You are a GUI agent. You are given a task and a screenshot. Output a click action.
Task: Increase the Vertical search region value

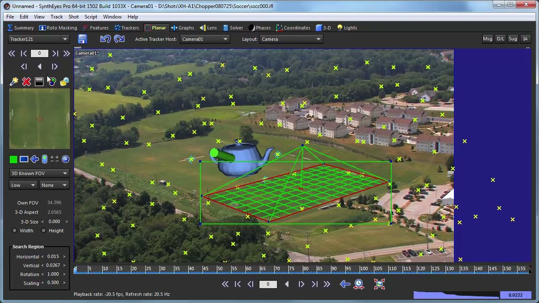click(x=64, y=265)
